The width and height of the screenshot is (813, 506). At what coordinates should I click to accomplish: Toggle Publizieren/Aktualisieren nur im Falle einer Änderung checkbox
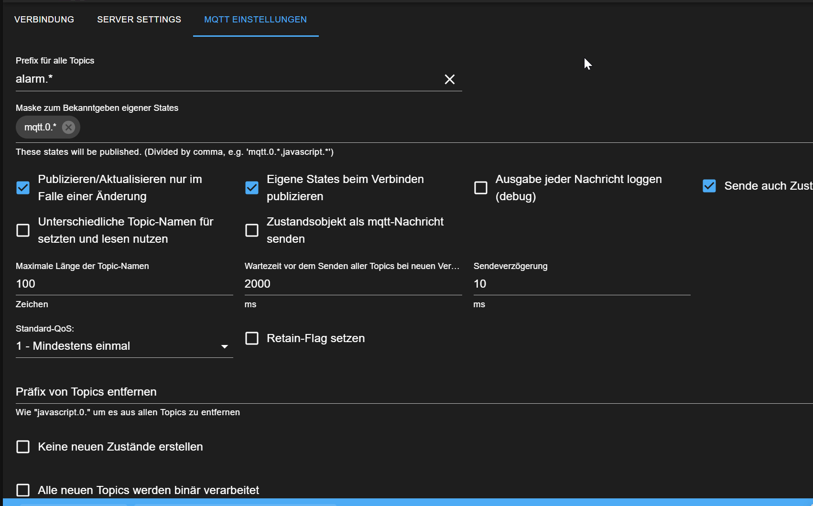tap(23, 188)
